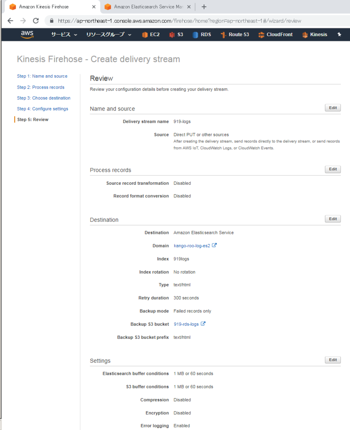Edit the Destination section
Screen dimensions: 350x430
(x=333, y=219)
